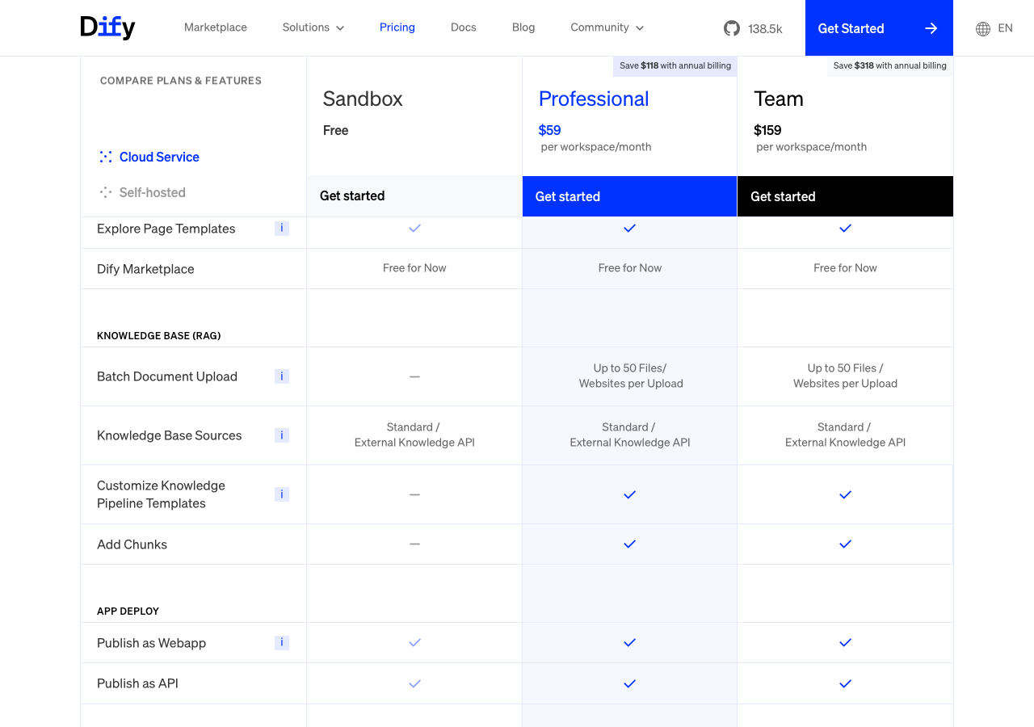Open the Blog link
The height and width of the screenshot is (727, 1034).
523,27
